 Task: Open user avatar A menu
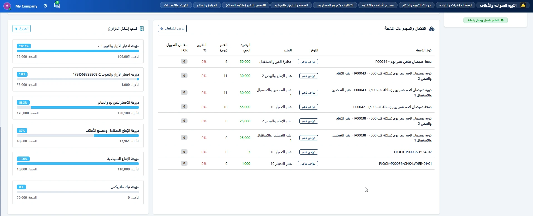(7, 6)
